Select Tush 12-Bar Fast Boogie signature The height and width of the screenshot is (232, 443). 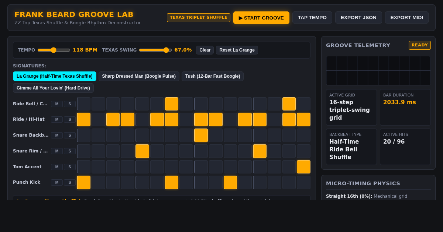point(213,76)
